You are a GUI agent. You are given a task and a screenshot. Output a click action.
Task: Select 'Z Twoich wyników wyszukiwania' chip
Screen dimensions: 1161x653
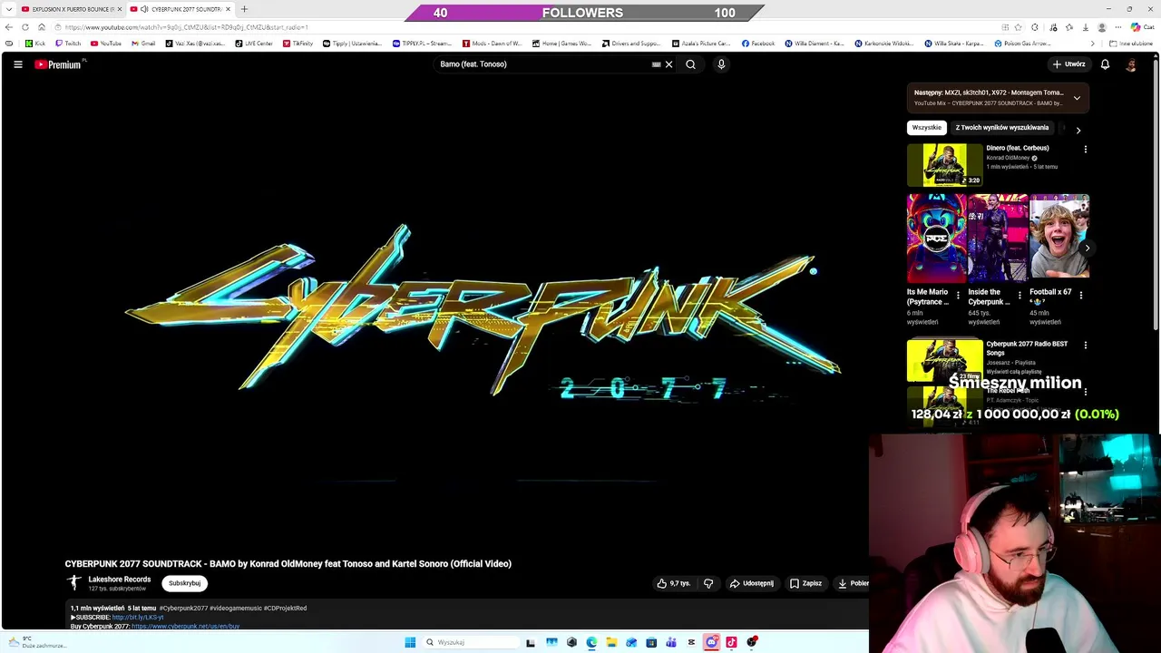tap(1002, 128)
